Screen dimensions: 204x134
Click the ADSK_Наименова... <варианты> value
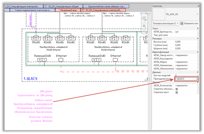click(x=186, y=65)
